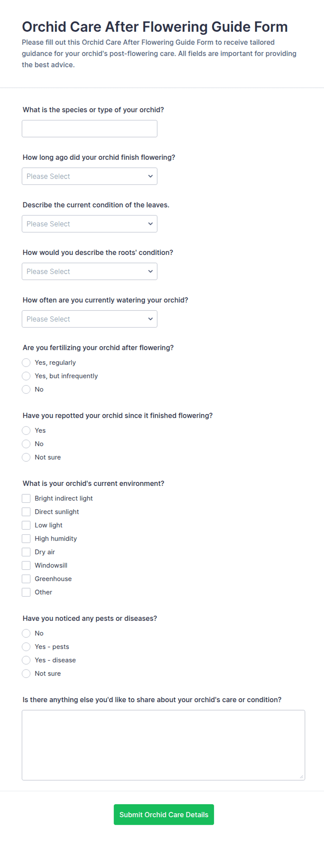Select 'Yes, regularly' for fertilizing
This screenshot has width=324, height=842.
26,363
